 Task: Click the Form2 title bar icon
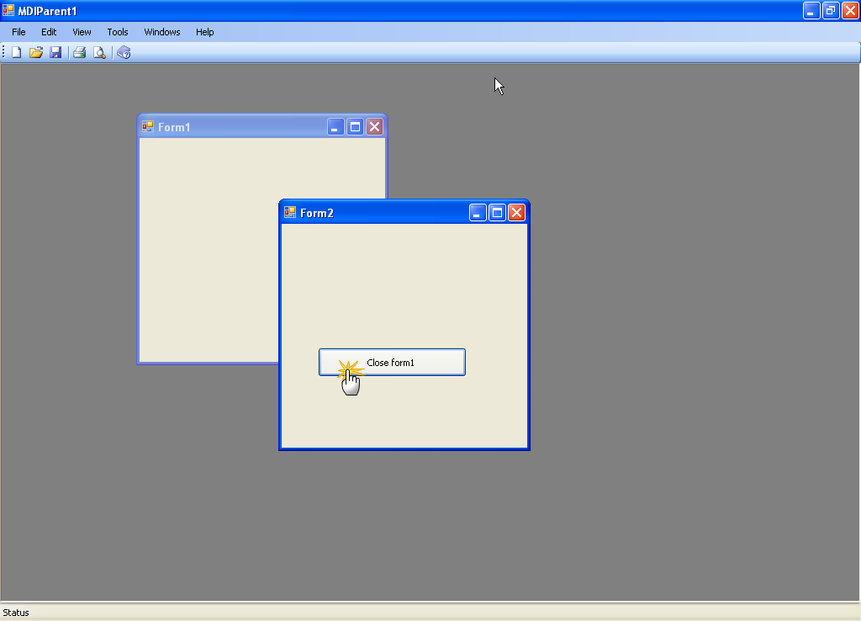coord(290,213)
